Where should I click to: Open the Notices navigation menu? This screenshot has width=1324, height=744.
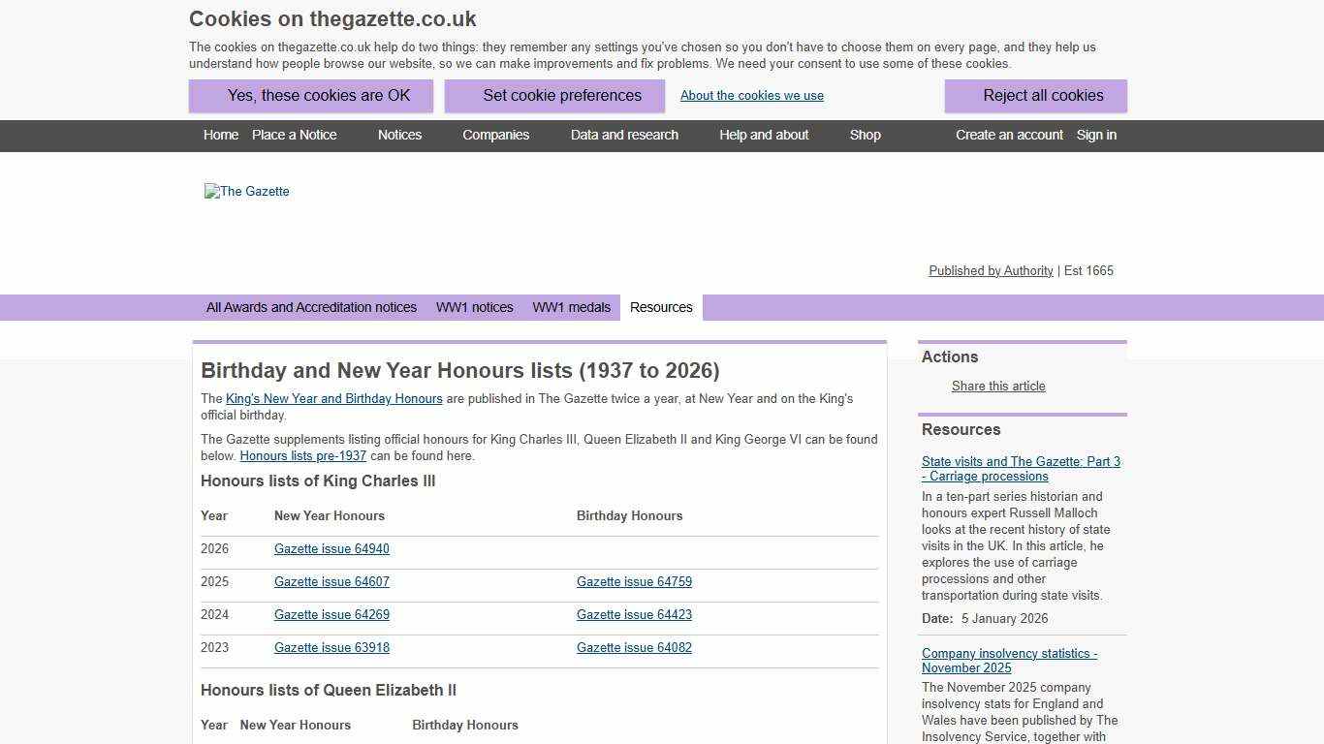(x=399, y=136)
